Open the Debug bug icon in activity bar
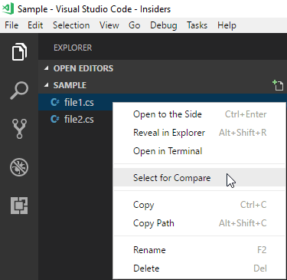287x280 pixels. [x=19, y=167]
